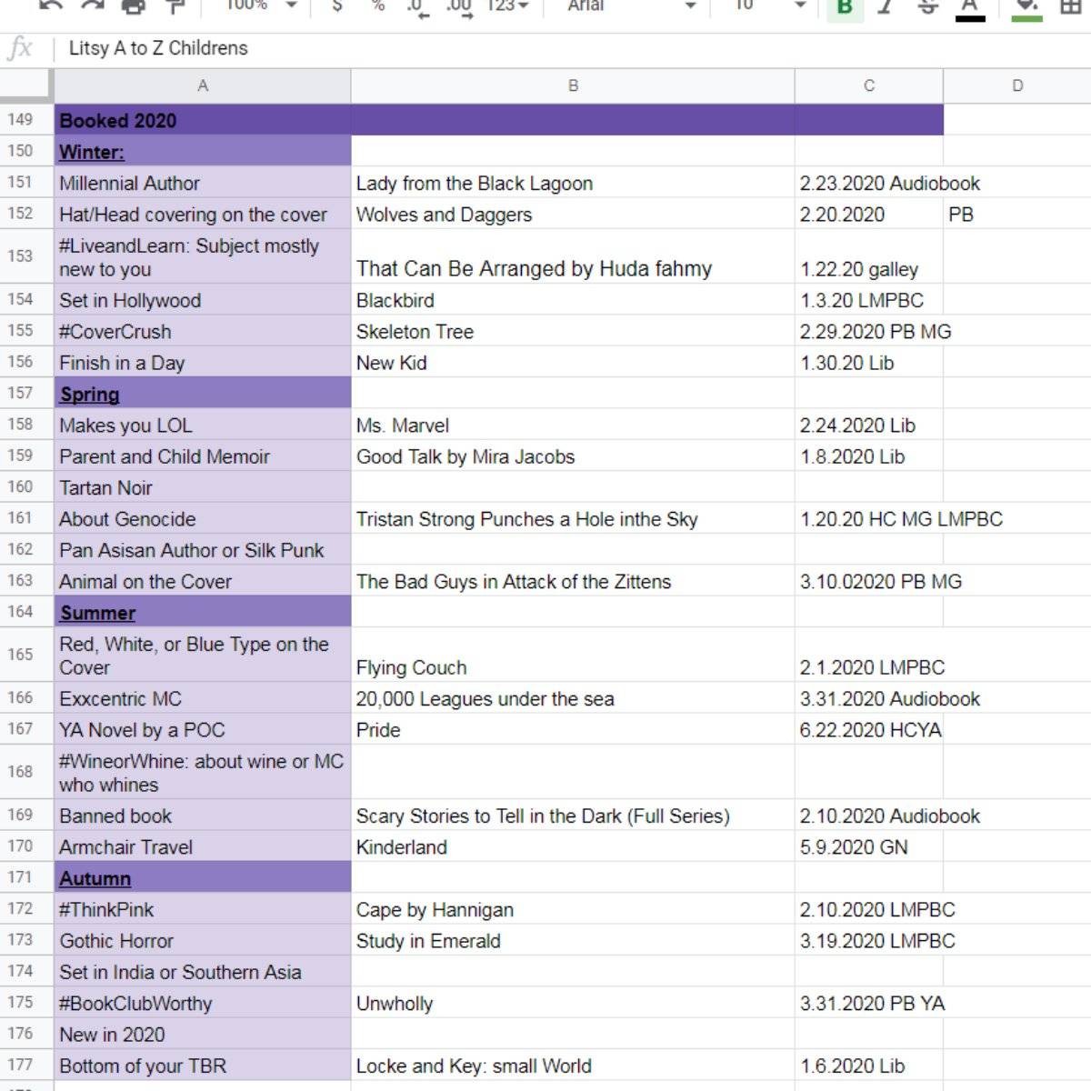
Task: Click the Undo icon
Action: 51,5
